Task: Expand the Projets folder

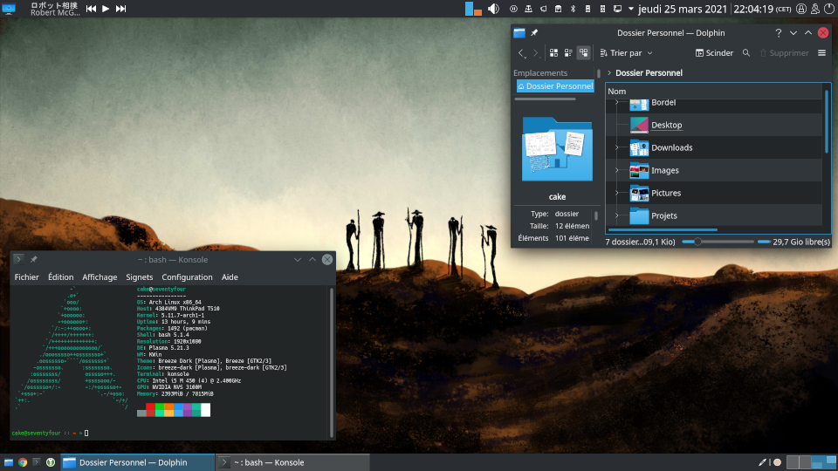Action: pos(617,215)
